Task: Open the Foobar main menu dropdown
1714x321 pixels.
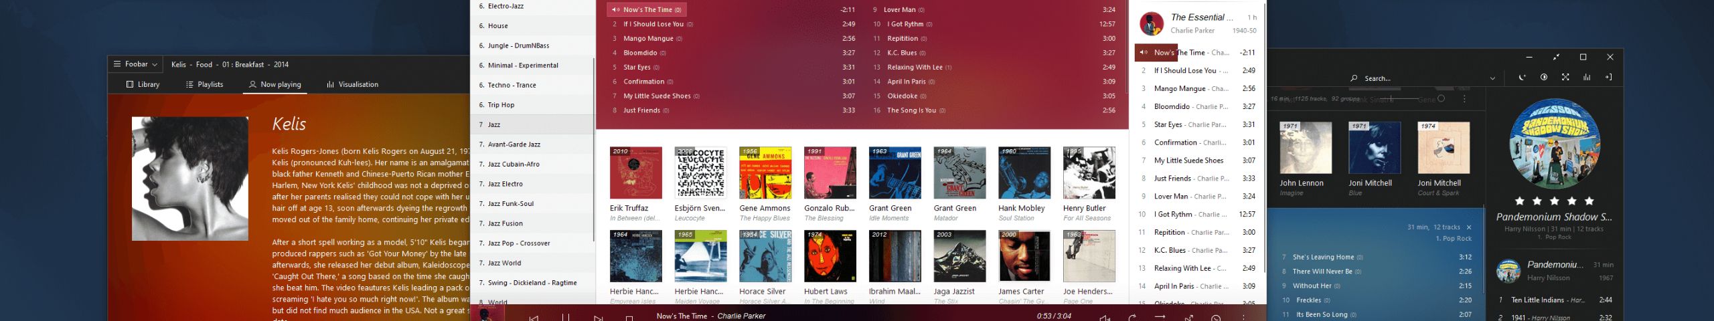Action: coord(135,65)
